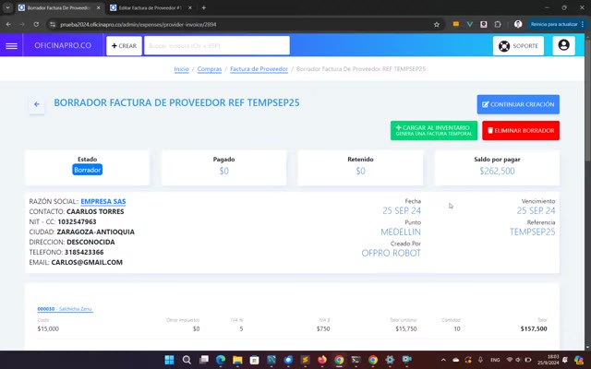Click CONTINUAR CREACIÓN button
Image resolution: width=591 pixels, height=369 pixels.
pos(518,104)
